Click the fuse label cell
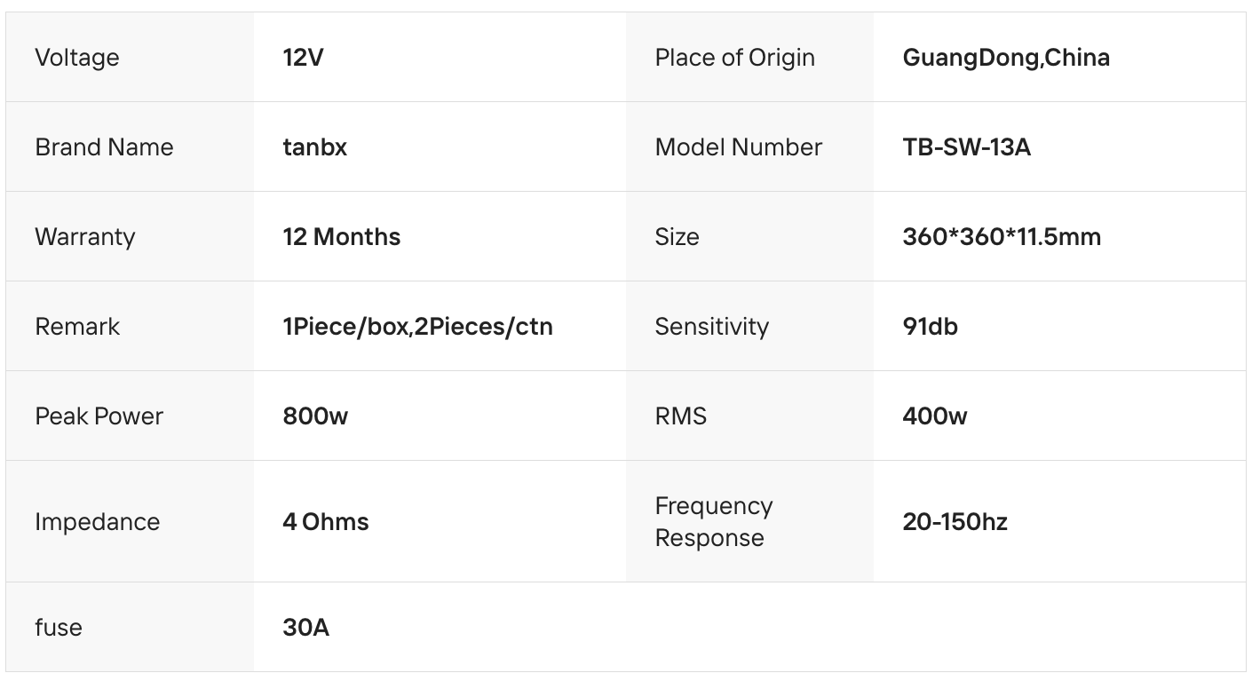 pyautogui.click(x=59, y=628)
